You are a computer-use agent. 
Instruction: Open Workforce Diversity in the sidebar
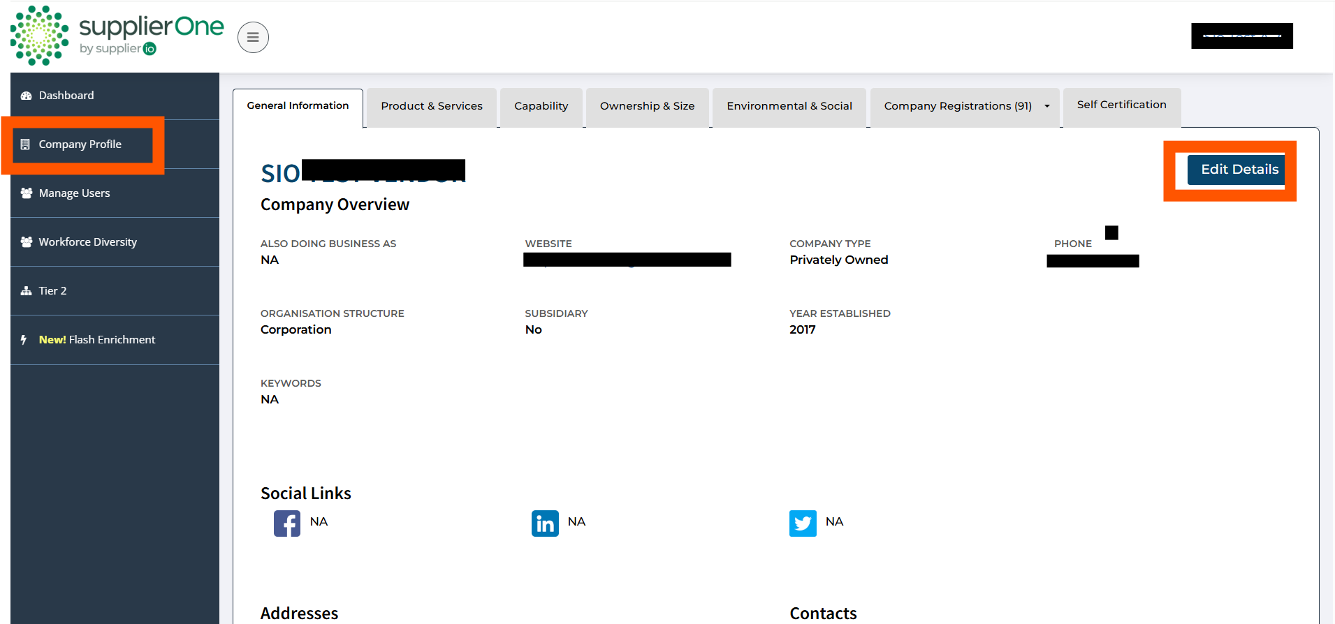pos(87,242)
